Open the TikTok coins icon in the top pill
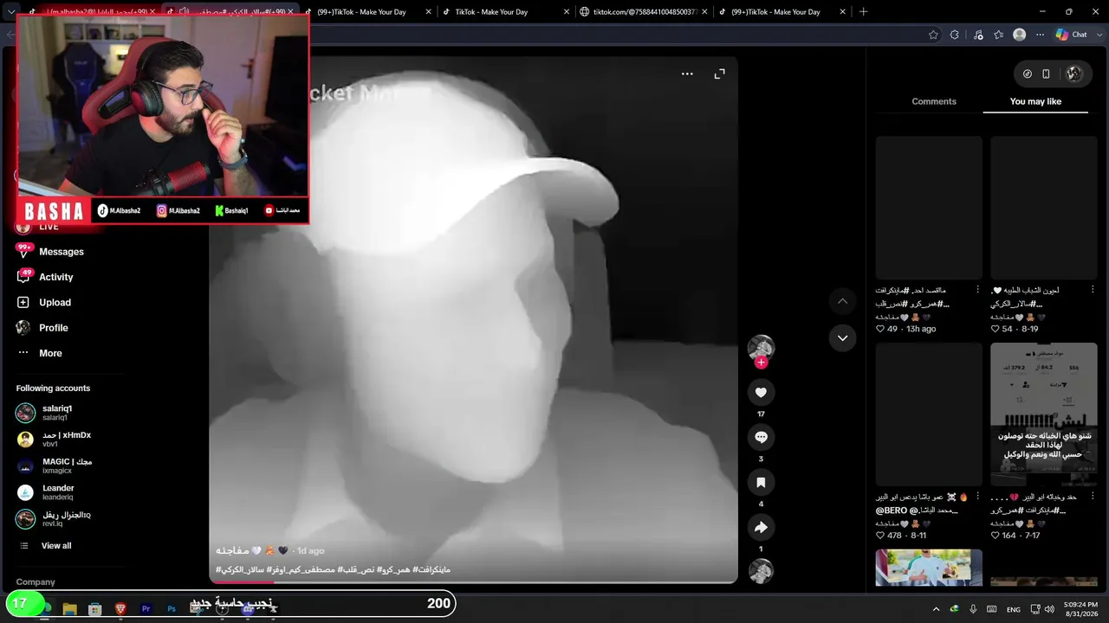1109x623 pixels. (1028, 74)
